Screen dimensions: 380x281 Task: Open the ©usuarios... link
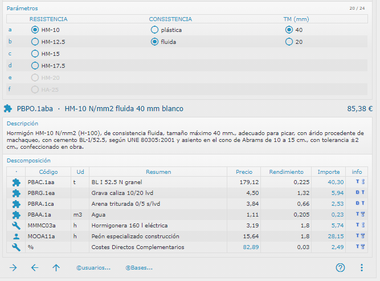tap(93, 267)
